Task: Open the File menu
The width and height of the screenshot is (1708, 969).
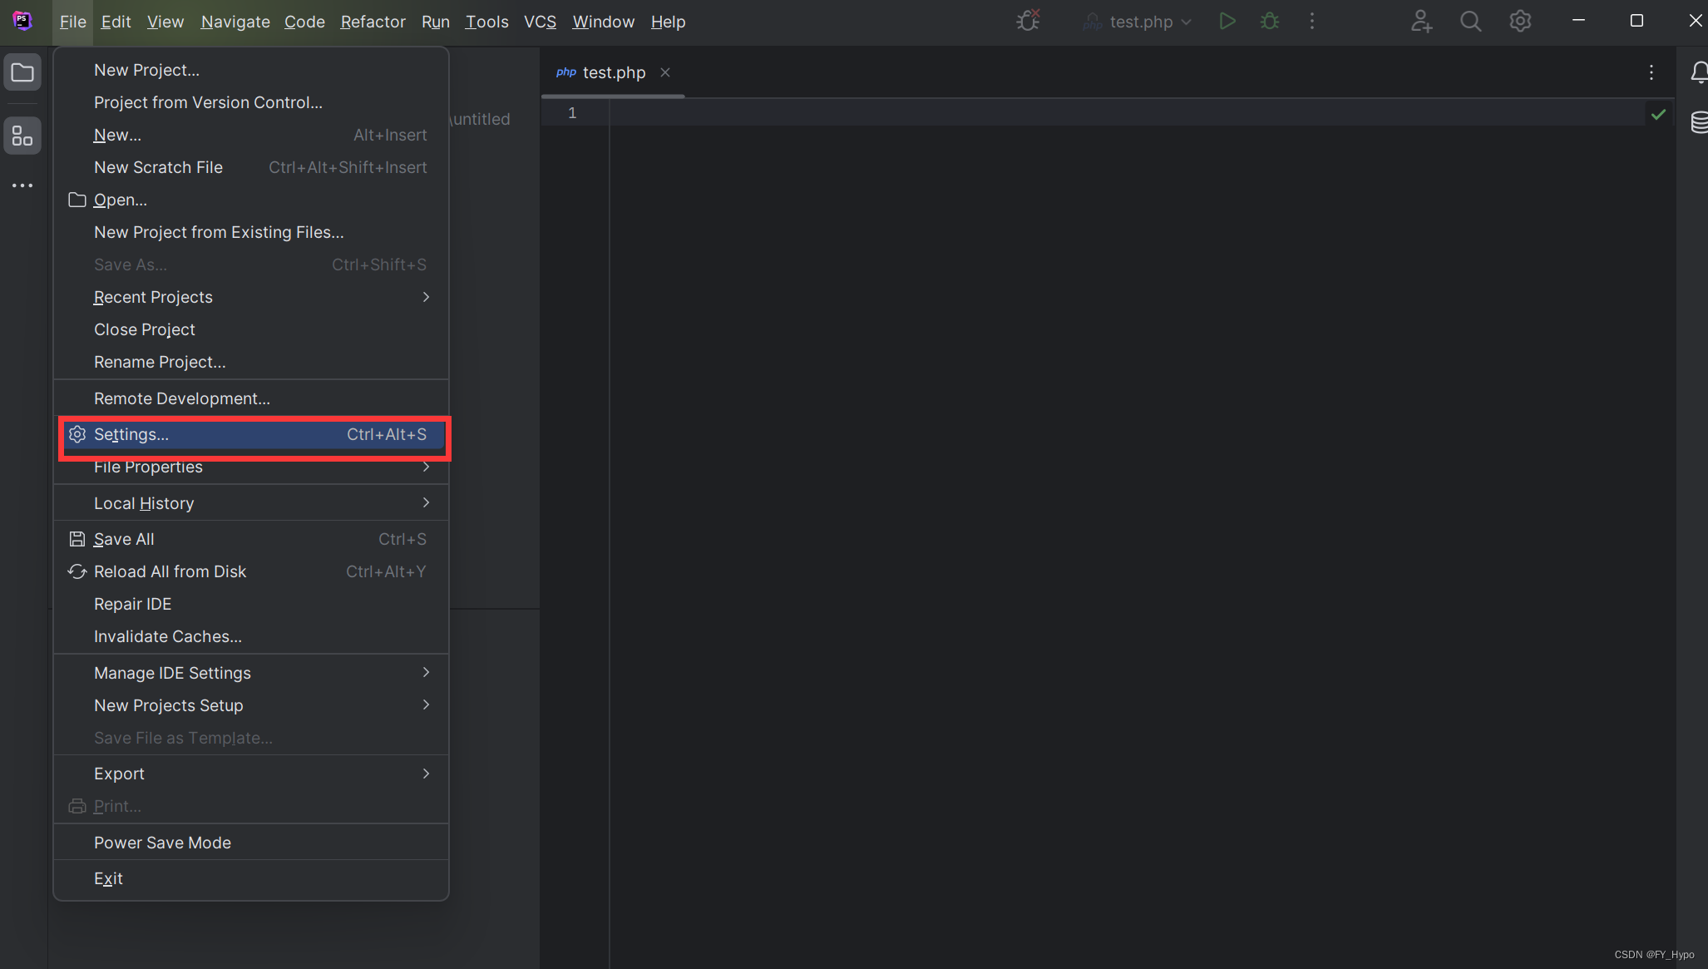Action: (72, 22)
